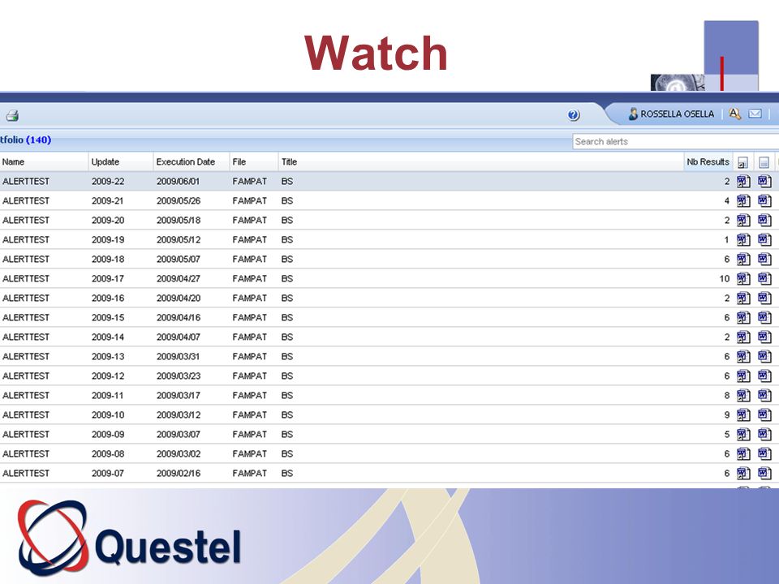The width and height of the screenshot is (779, 584).
Task: Click the result count 10 for 2009-17
Action: 725,278
